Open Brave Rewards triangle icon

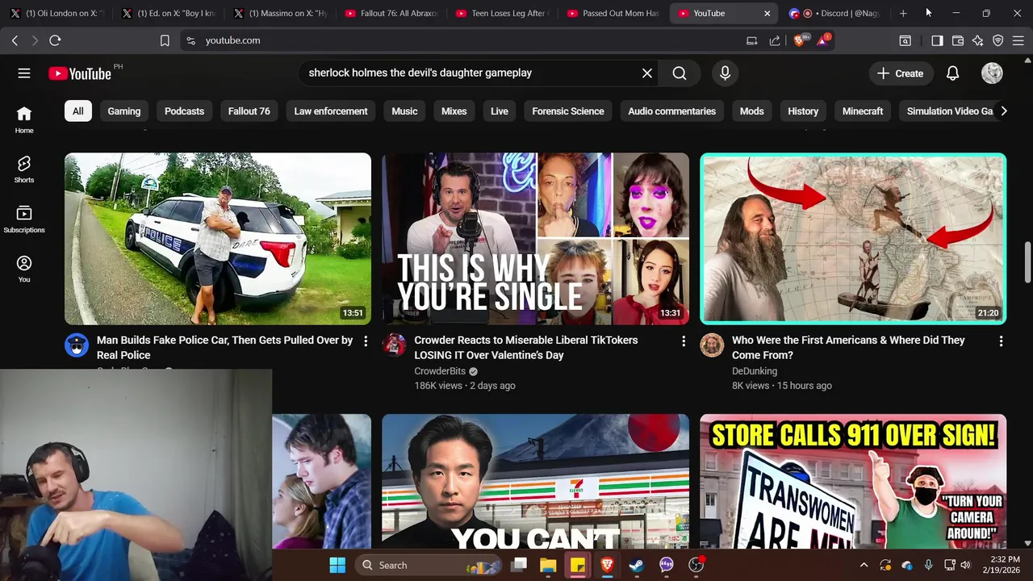[822, 40]
